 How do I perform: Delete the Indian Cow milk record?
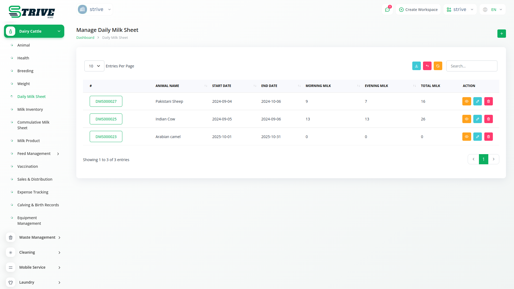click(x=488, y=119)
